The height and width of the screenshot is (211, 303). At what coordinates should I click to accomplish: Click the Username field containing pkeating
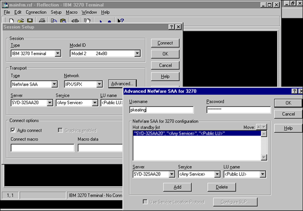162,110
